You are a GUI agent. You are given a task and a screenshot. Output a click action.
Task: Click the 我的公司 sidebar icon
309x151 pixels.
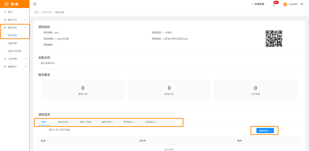[5, 20]
